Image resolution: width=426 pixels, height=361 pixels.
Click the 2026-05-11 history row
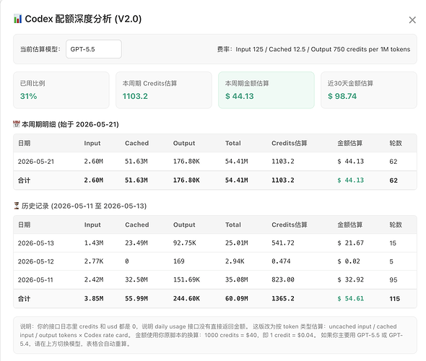pyautogui.click(x=215, y=279)
